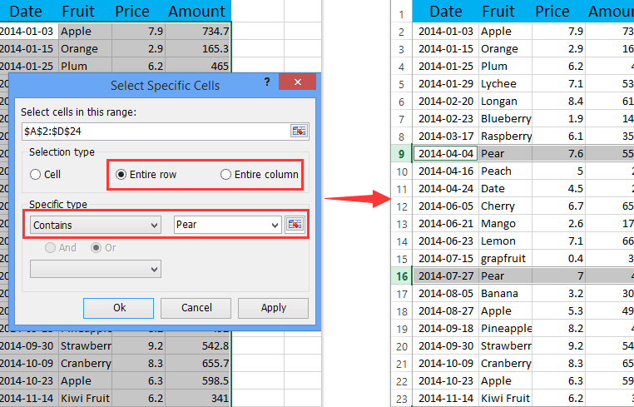
Task: Open the dialog help question mark
Action: pos(267,82)
